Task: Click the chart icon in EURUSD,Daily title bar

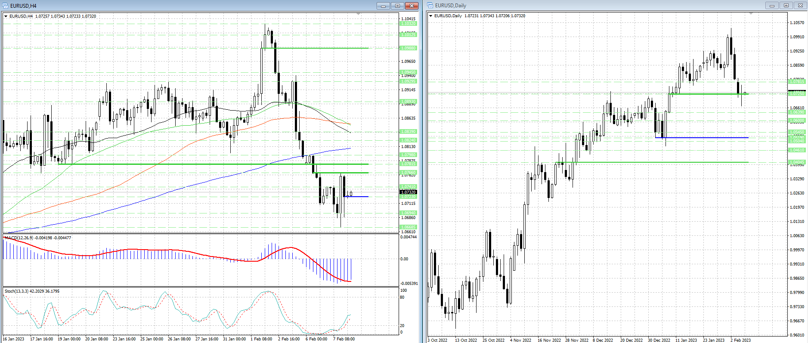Action: pos(430,6)
